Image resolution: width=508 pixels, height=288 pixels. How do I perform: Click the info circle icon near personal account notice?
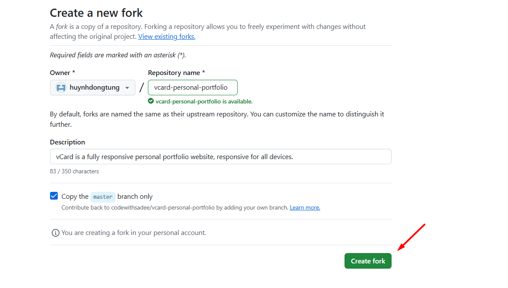pos(55,232)
